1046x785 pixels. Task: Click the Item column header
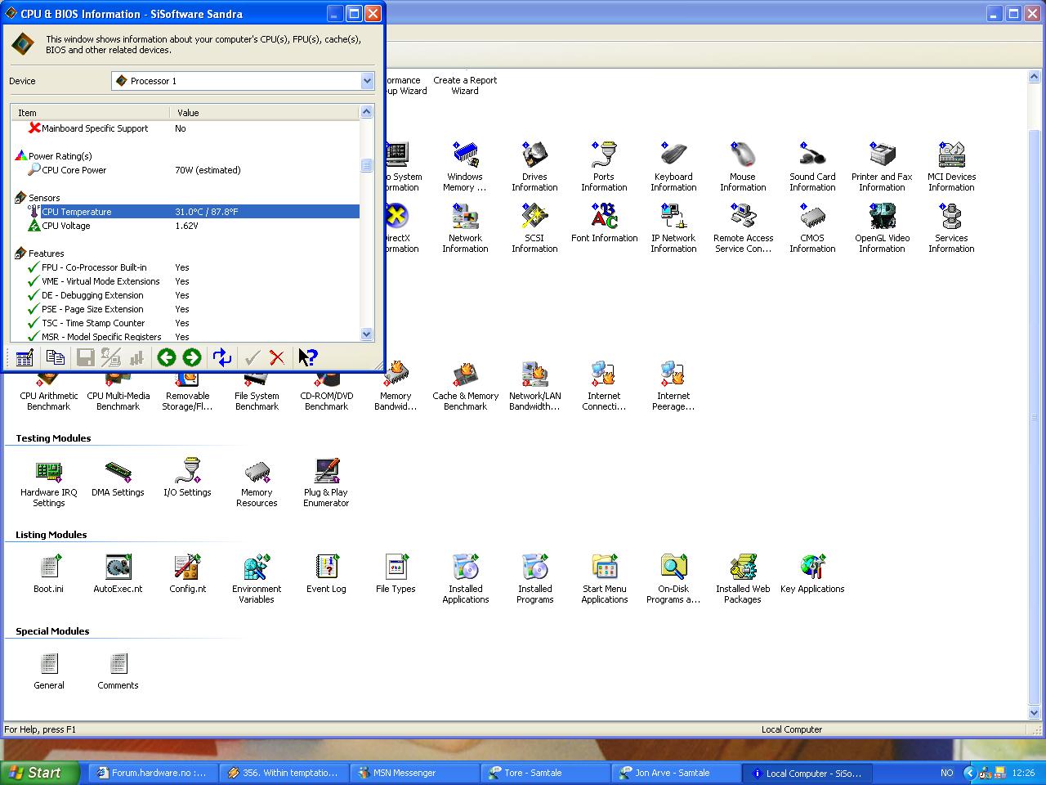tap(90, 113)
